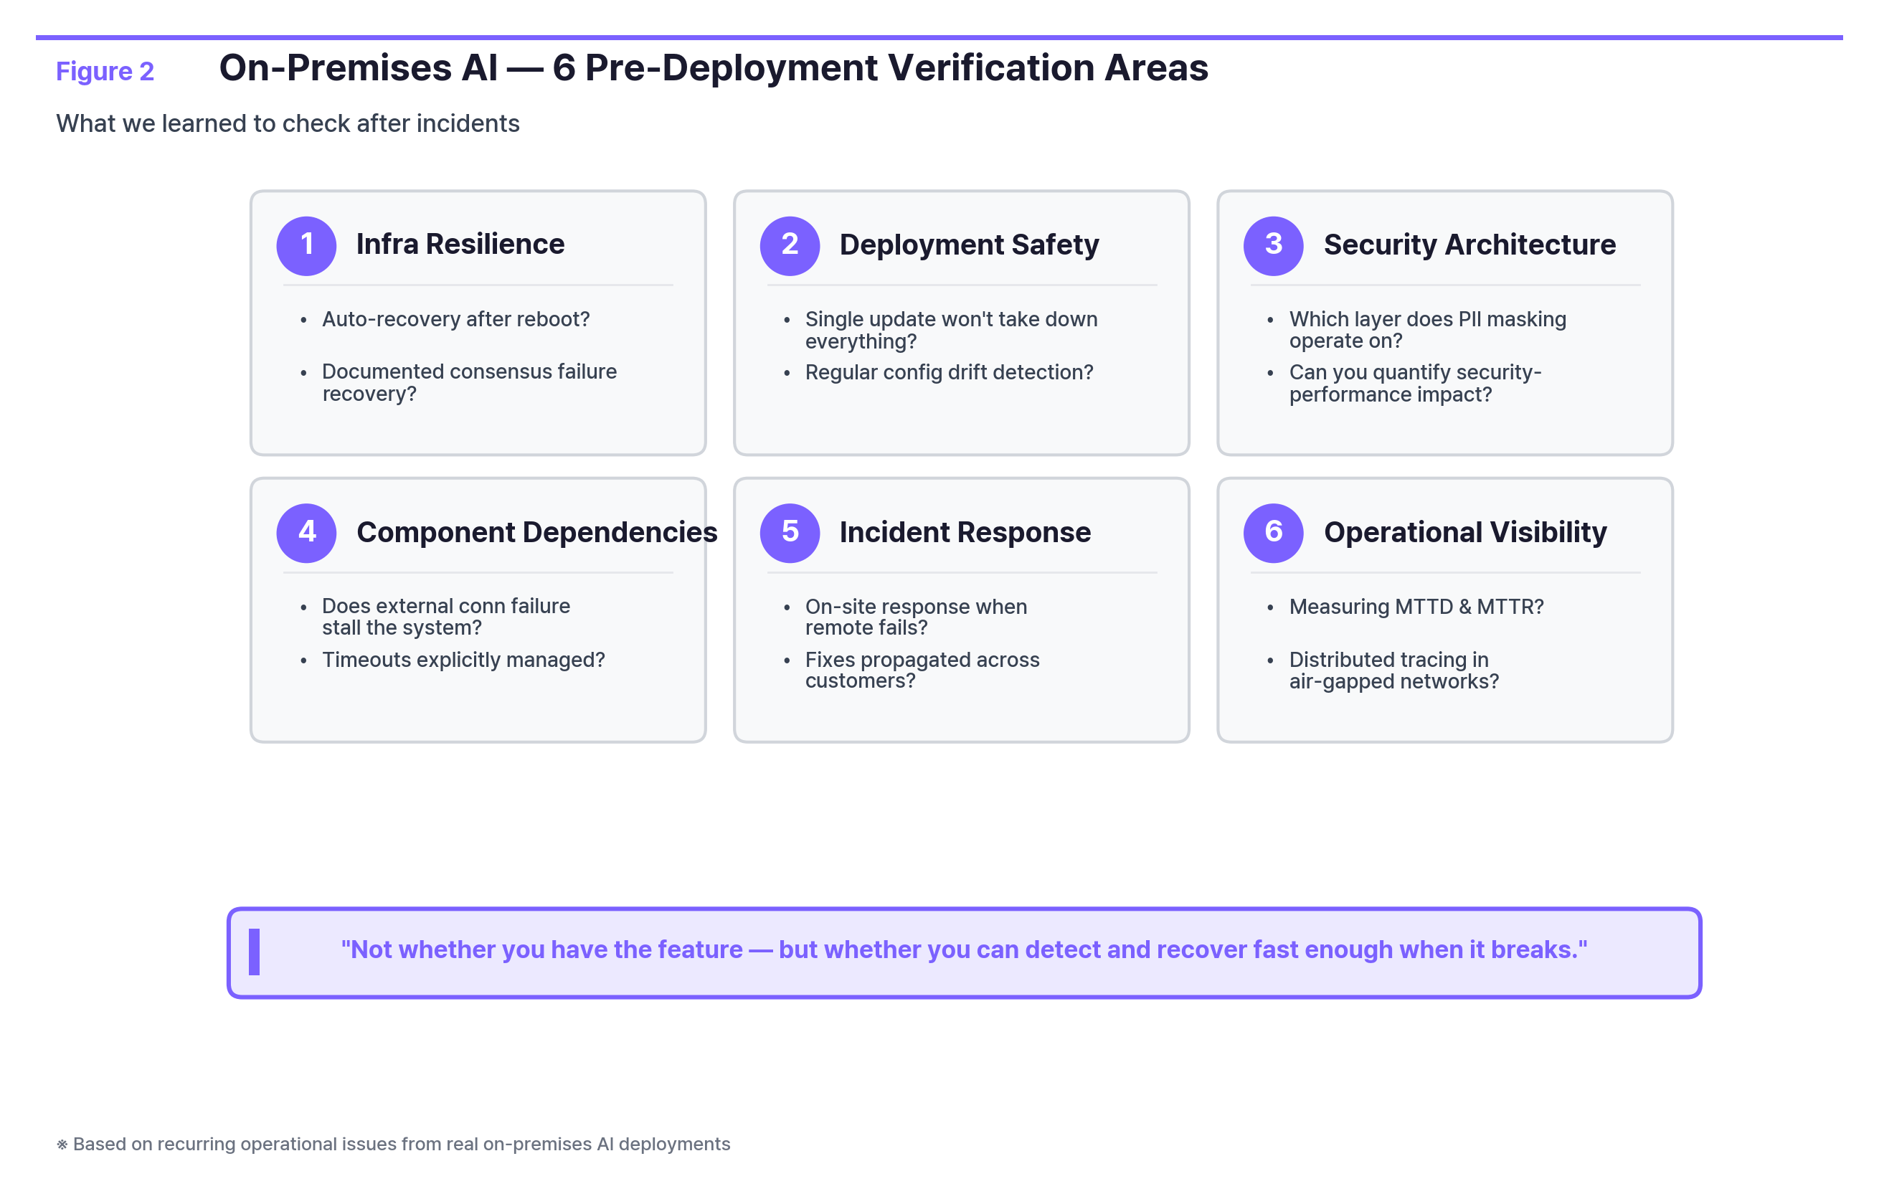The image size is (1879, 1189).
Task: Select badge 4 on Component Dependencies
Action: [x=307, y=534]
